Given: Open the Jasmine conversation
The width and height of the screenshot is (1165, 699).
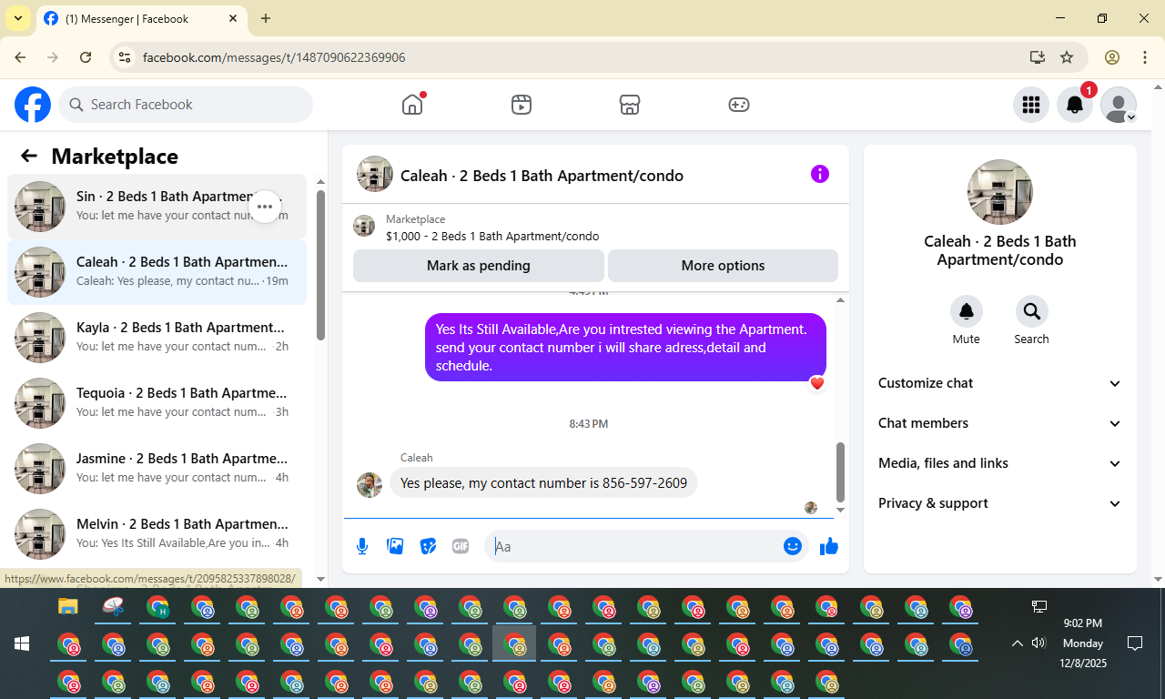Looking at the screenshot, I should [157, 469].
